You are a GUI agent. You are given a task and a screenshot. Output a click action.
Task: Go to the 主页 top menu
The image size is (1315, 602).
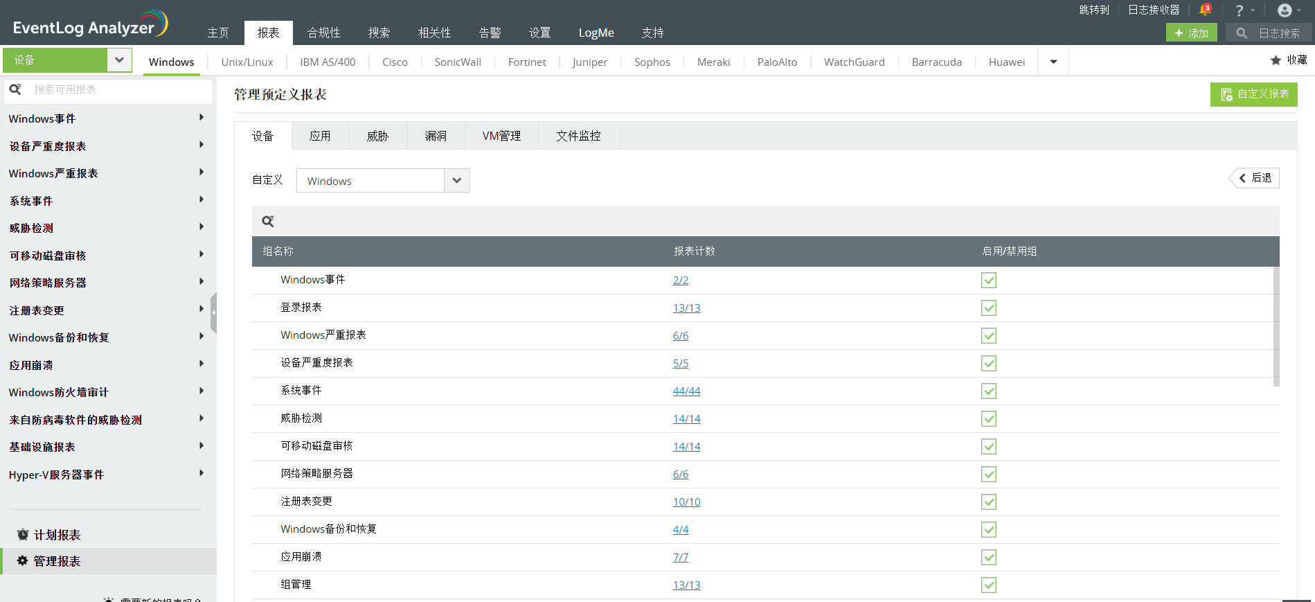218,33
